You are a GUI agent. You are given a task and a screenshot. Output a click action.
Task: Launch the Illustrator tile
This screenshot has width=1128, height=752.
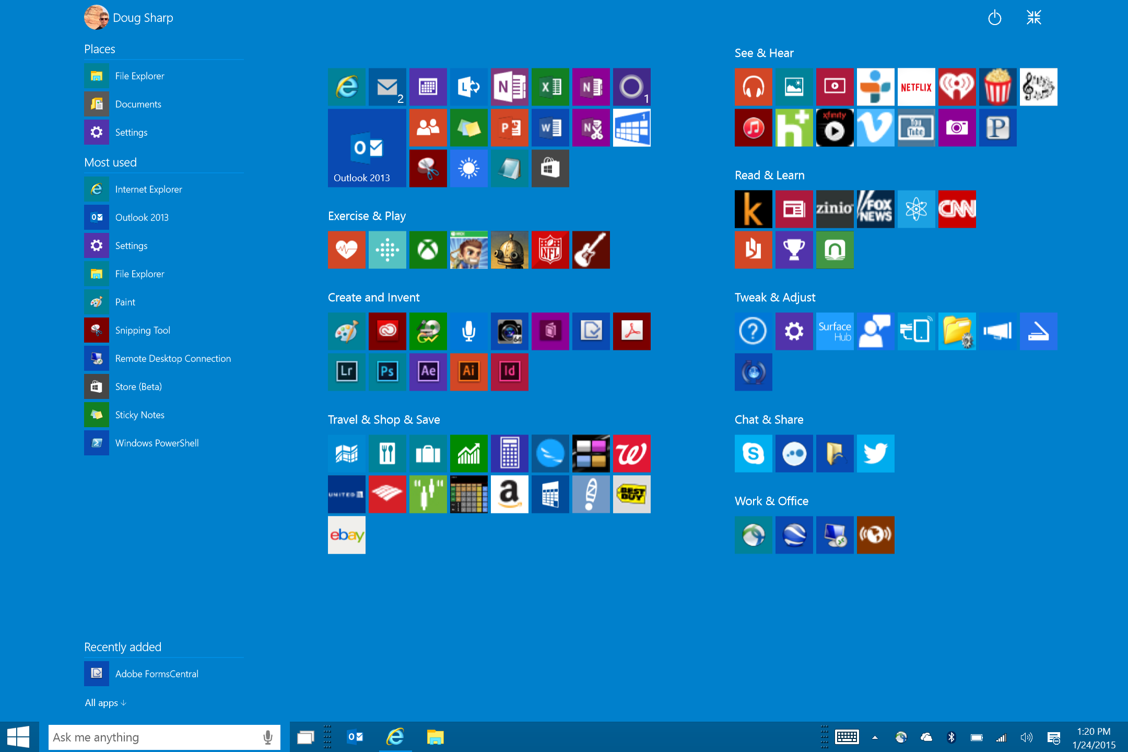(468, 372)
